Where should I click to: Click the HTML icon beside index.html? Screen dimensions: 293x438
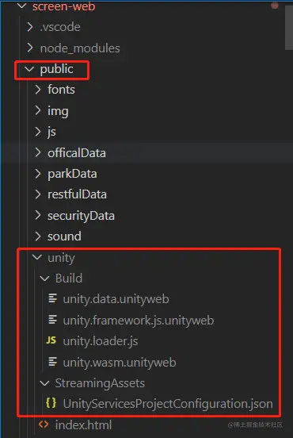tap(44, 425)
